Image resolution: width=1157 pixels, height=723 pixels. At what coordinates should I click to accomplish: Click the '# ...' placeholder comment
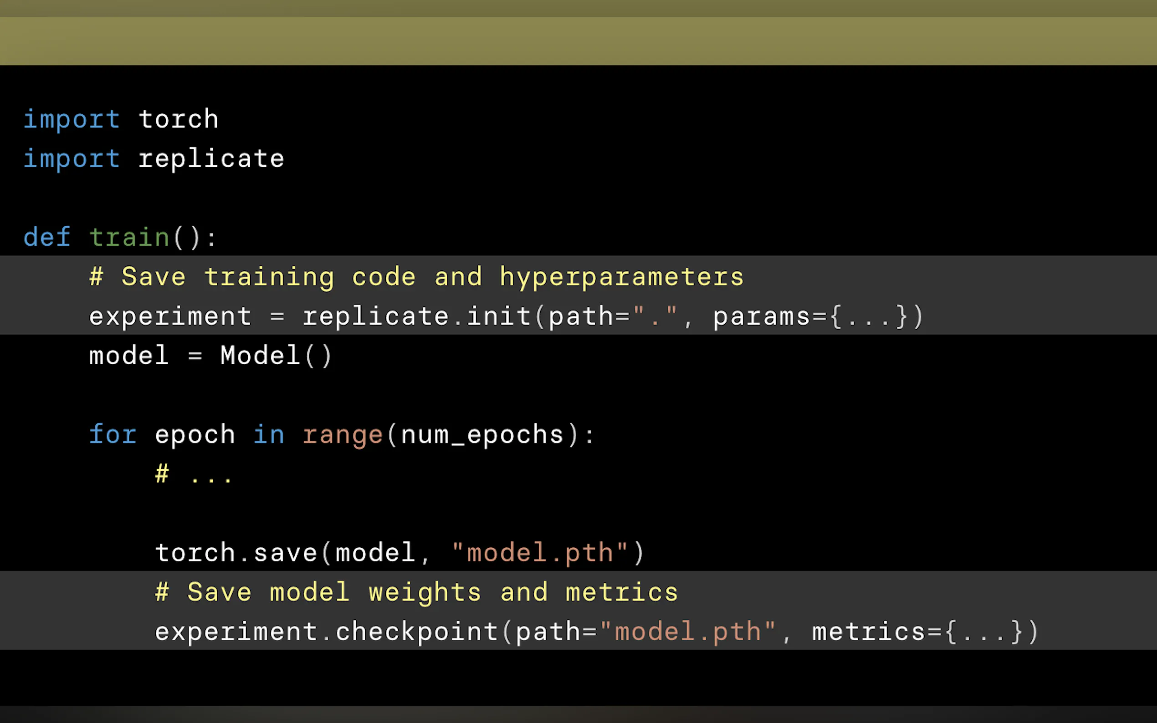(194, 474)
